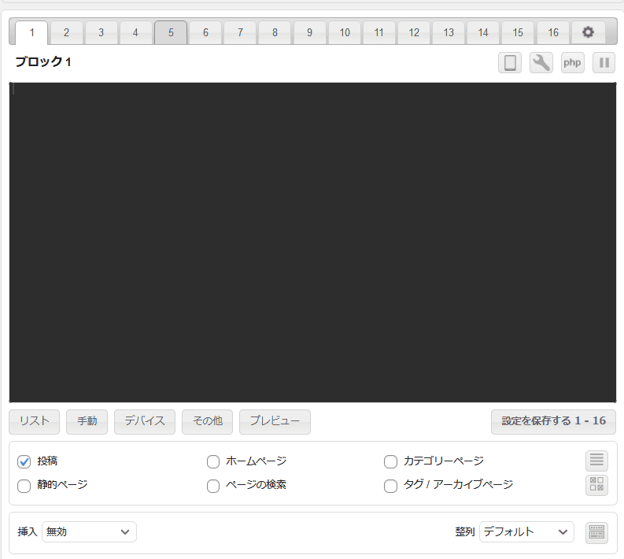This screenshot has height=559, width=624.
Task: Click the keyboard icon next to 整列
Action: [597, 532]
